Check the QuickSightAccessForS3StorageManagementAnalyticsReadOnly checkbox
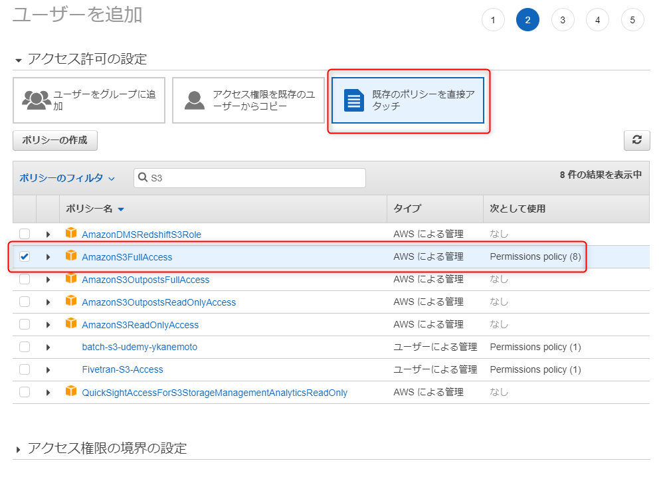 click(x=25, y=392)
